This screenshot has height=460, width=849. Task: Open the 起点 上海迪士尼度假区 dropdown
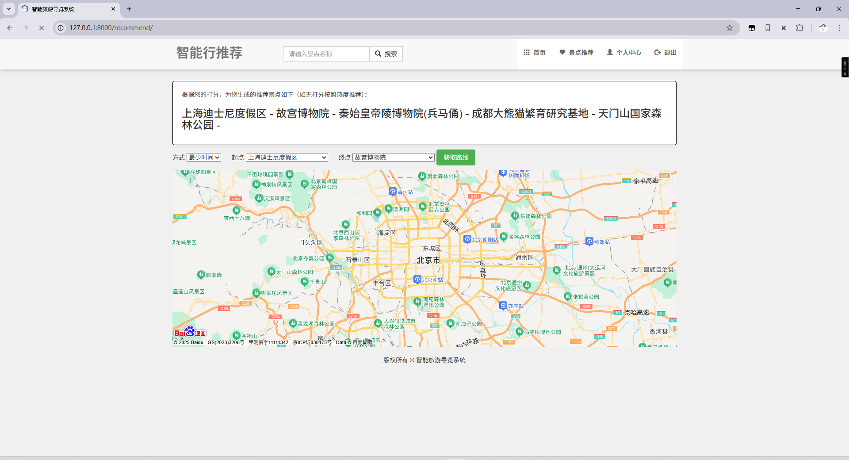[287, 157]
